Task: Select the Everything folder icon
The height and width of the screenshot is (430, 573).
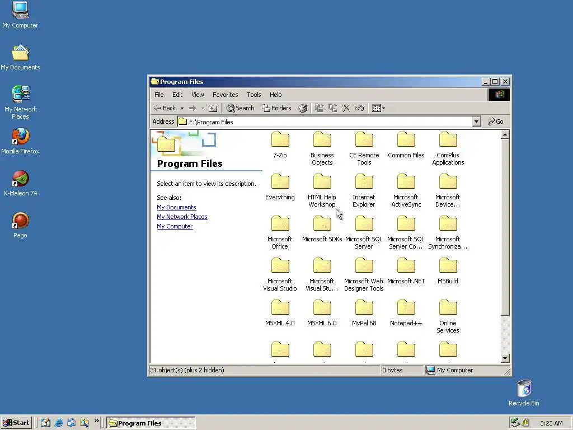Action: 280,182
